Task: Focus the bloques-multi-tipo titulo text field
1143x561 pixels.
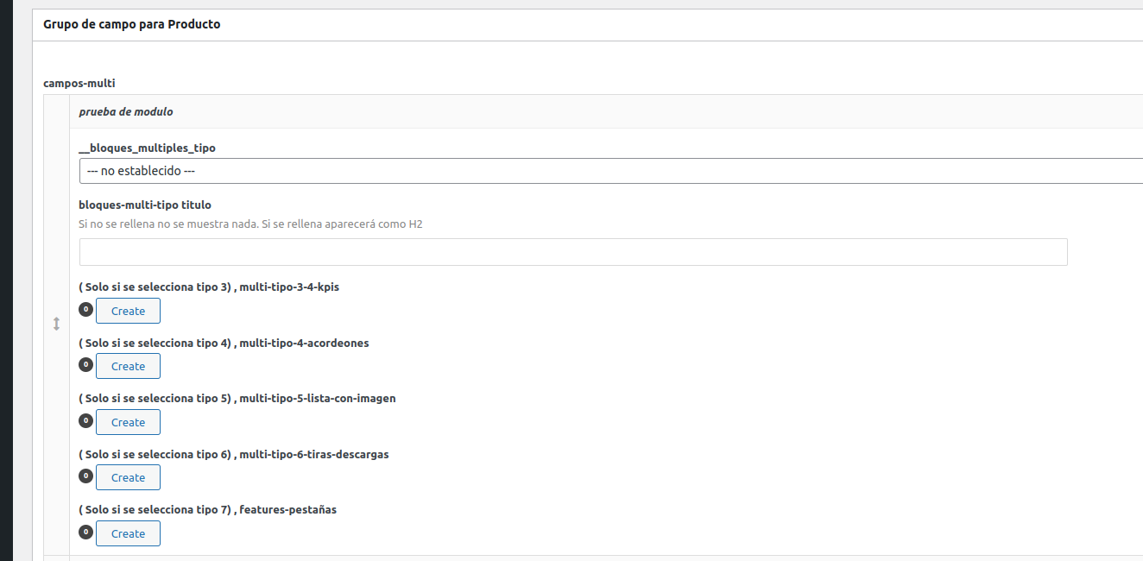Action: click(x=573, y=252)
